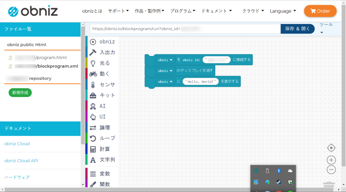Open the 入出力 hammer block category
Image resolution: width=346 pixels, height=192 pixels.
[103, 52]
